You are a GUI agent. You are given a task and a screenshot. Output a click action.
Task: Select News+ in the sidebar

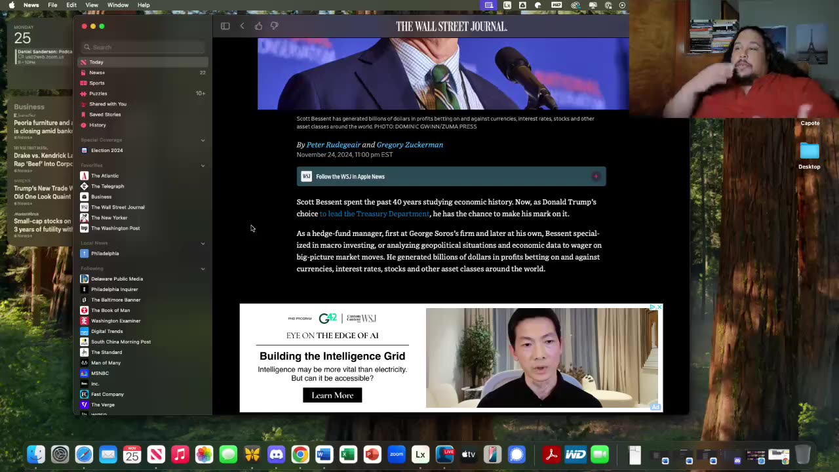[143, 73]
